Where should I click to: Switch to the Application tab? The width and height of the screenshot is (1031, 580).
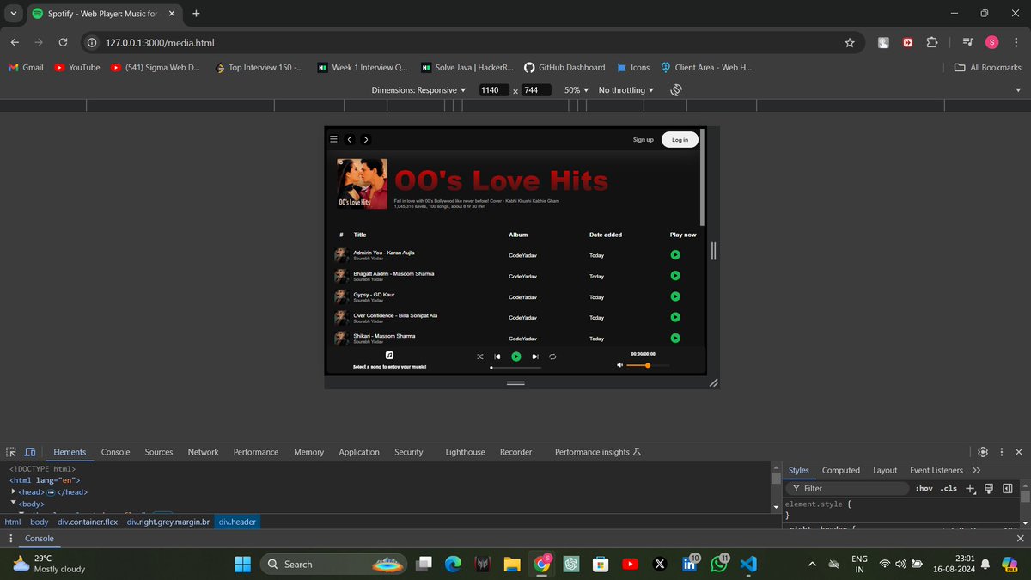click(359, 452)
